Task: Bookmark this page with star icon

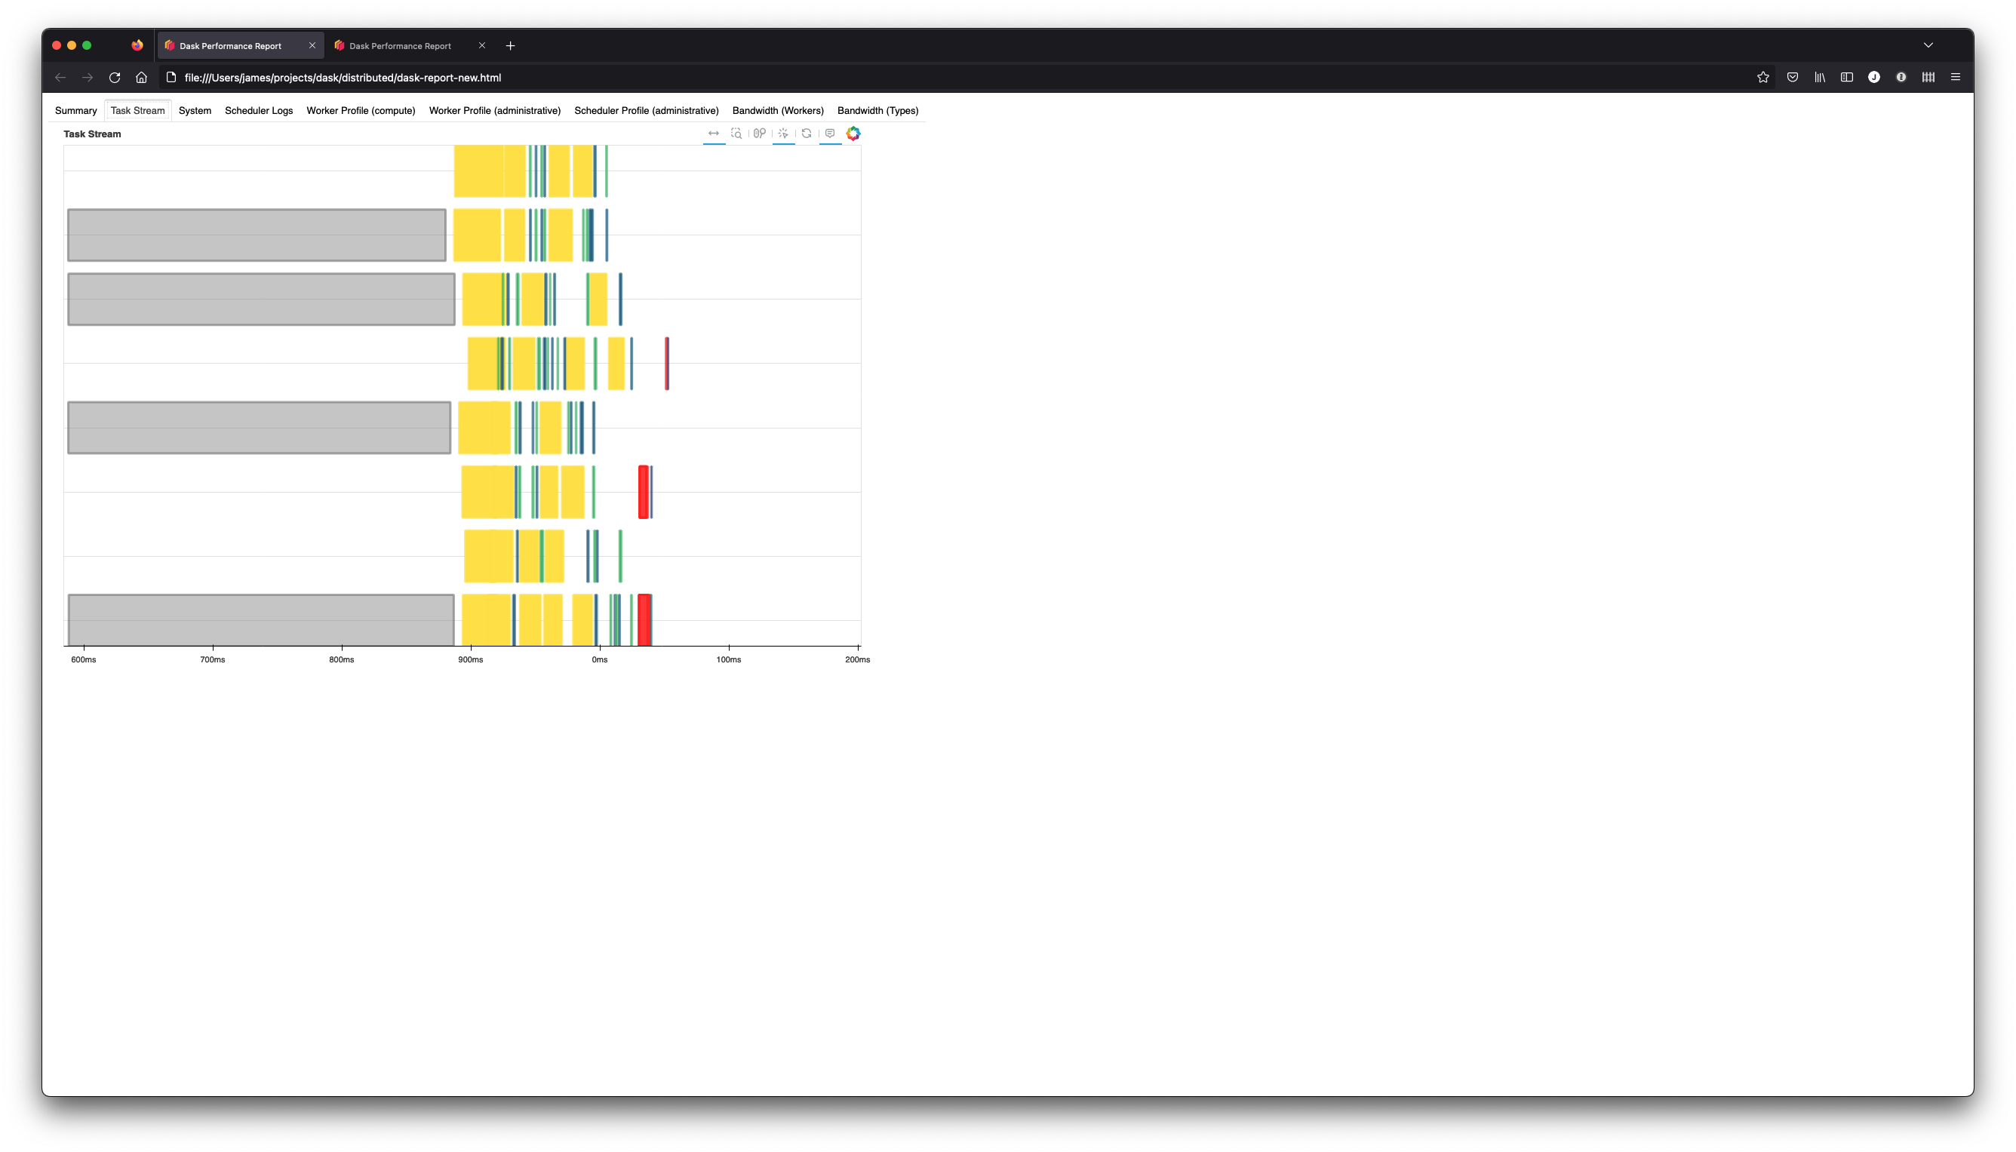Action: coord(1762,78)
